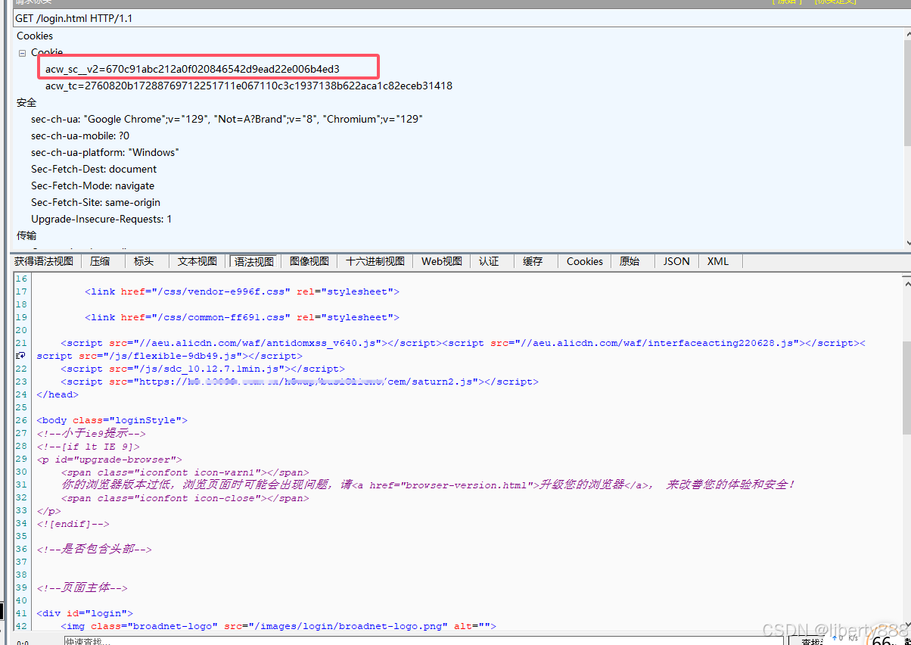The width and height of the screenshot is (911, 645).
Task: Click the iconfont icon-close span line
Action: tap(185, 498)
